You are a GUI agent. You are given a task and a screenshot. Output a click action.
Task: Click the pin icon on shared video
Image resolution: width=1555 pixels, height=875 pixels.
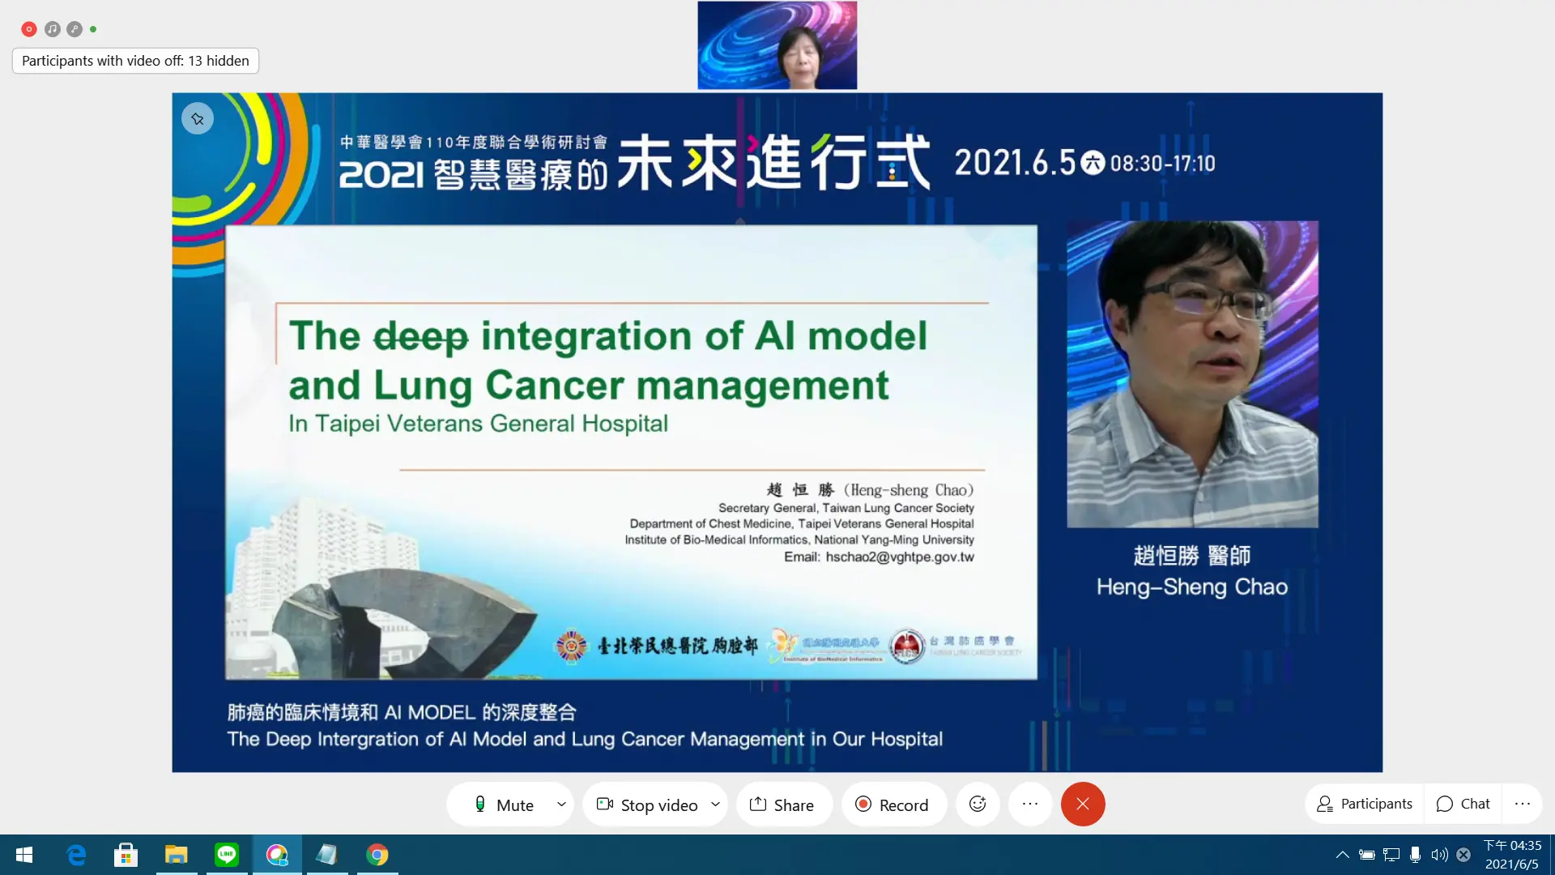(198, 119)
